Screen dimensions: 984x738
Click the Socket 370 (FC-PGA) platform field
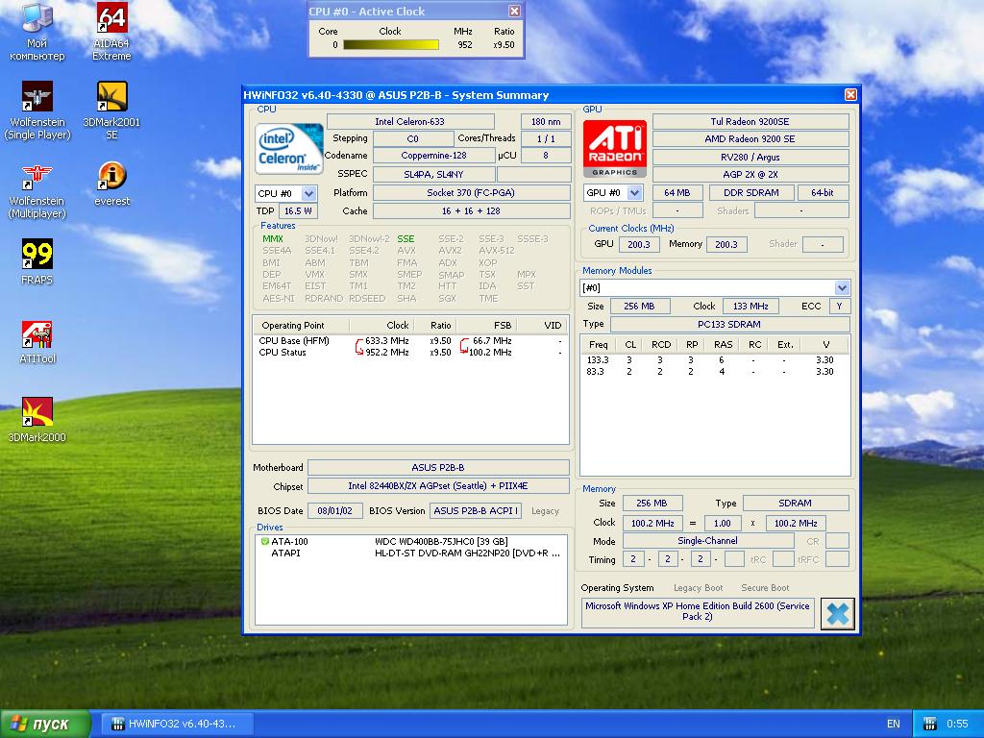click(471, 192)
